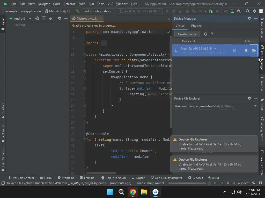Toggle the Build Variants tool window button
The image size is (265, 198).
[x=3, y=160]
